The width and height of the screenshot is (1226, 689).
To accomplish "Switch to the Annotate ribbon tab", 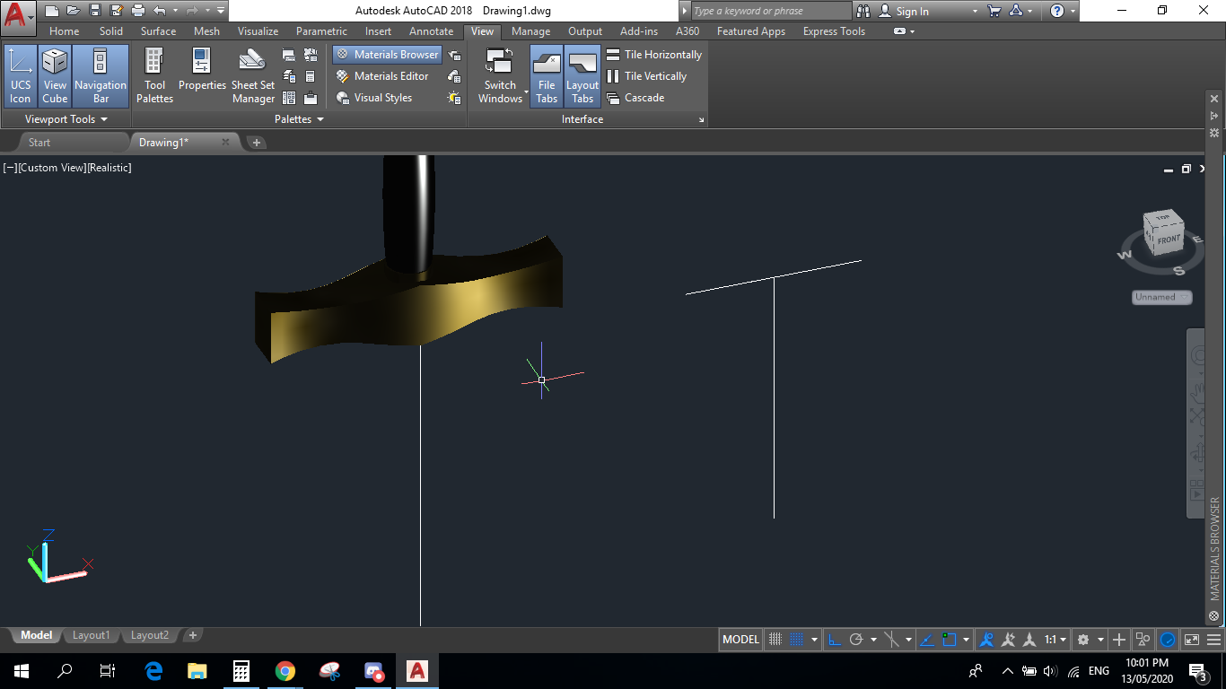I will coord(432,31).
